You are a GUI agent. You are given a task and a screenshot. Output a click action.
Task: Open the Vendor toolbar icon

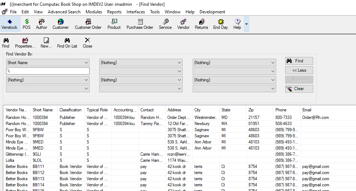pos(183,24)
